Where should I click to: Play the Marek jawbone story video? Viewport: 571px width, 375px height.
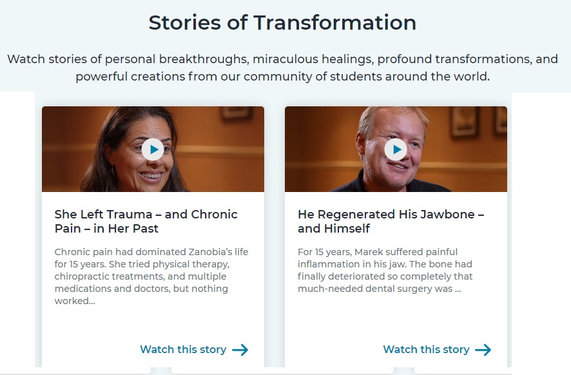tap(396, 149)
